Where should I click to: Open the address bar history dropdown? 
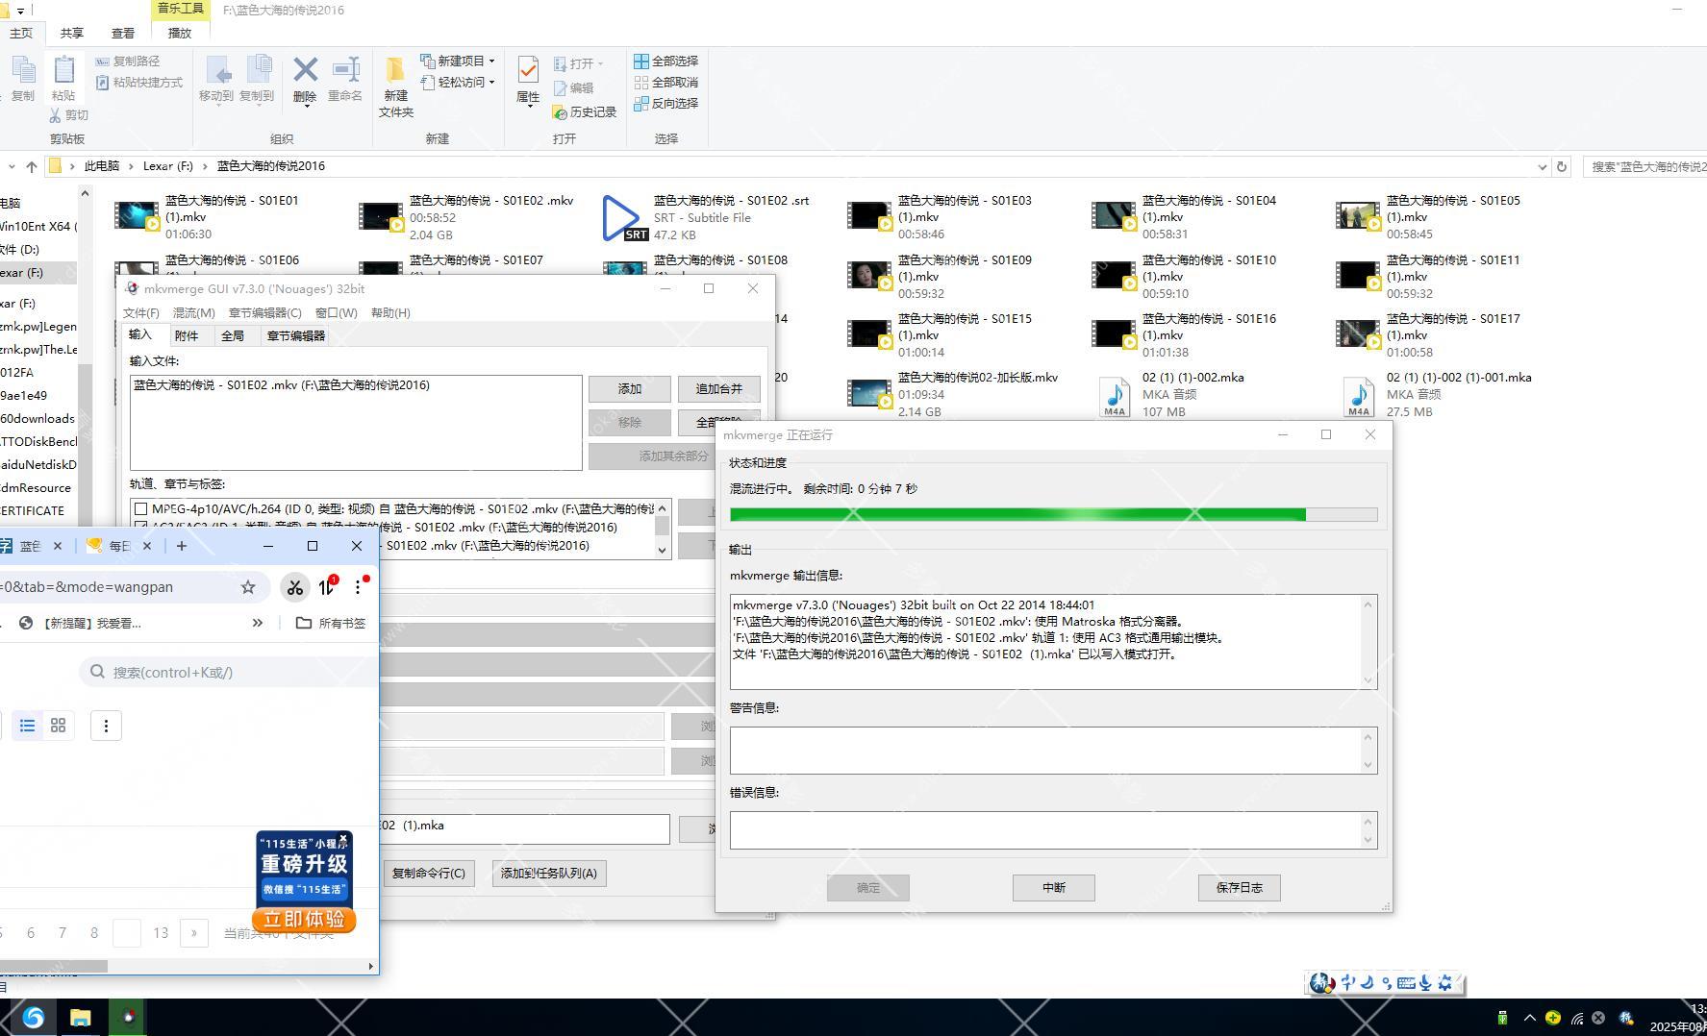(1543, 166)
